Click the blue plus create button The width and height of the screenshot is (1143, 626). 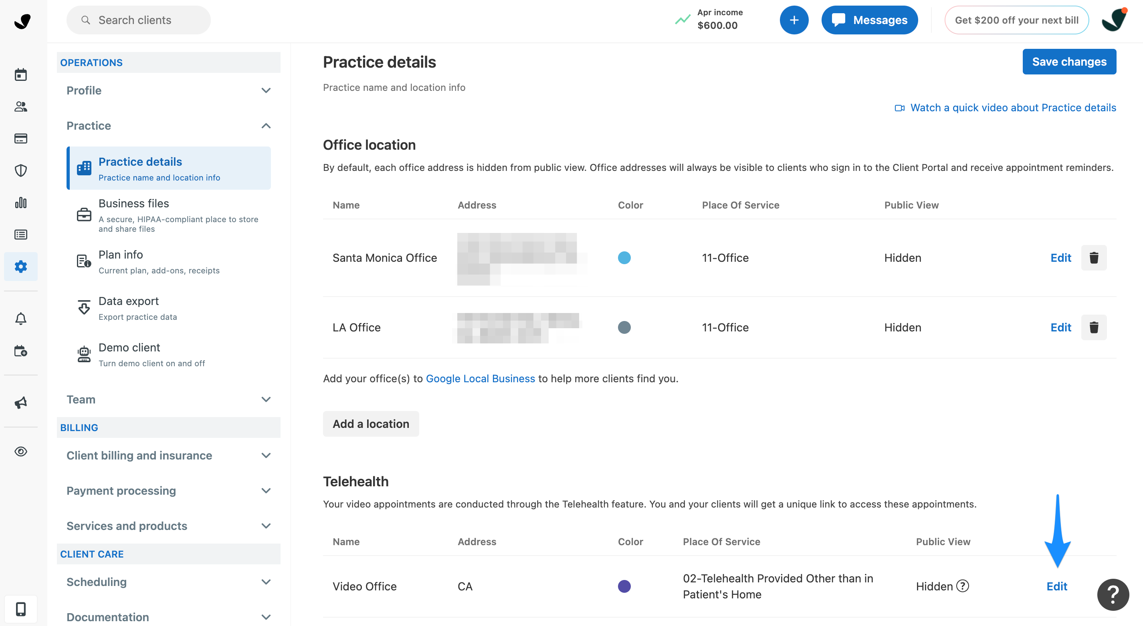(x=794, y=20)
